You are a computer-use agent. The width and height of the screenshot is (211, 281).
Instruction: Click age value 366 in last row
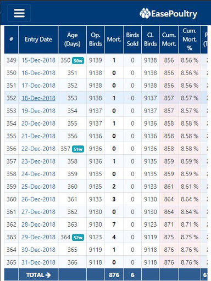(73, 262)
